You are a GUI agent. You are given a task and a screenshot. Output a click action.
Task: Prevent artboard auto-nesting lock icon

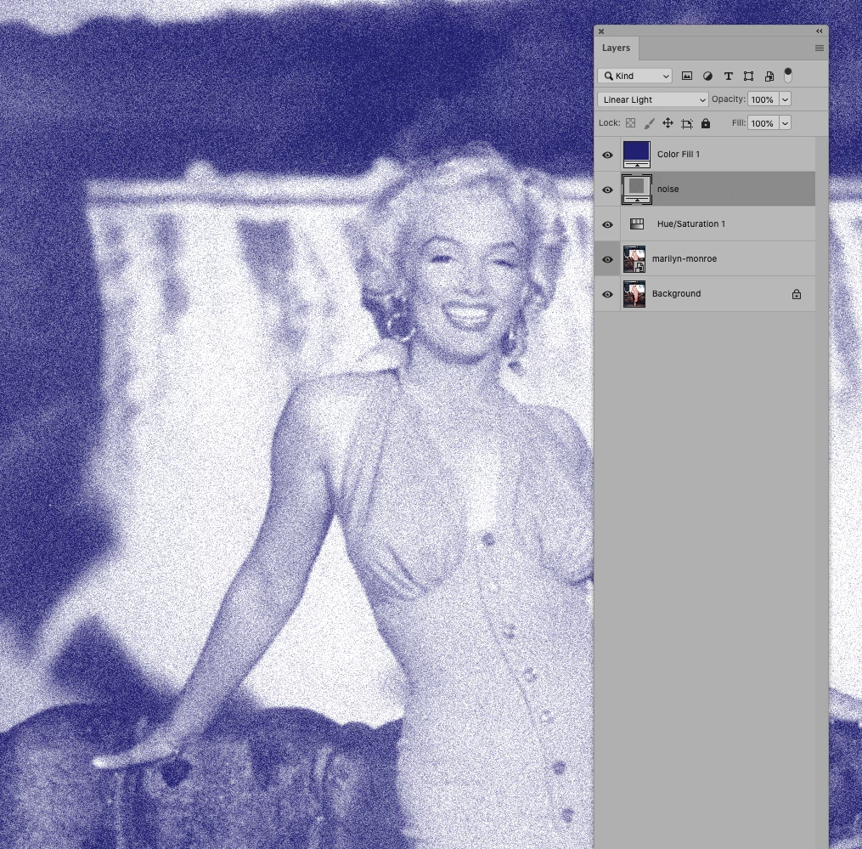coord(687,123)
